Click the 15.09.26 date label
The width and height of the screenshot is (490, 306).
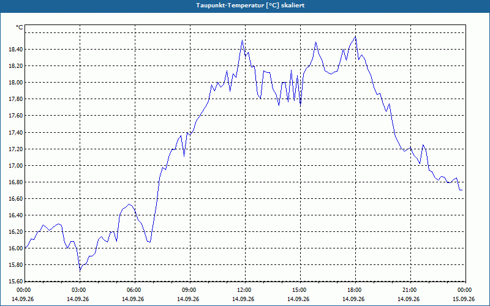(x=464, y=299)
